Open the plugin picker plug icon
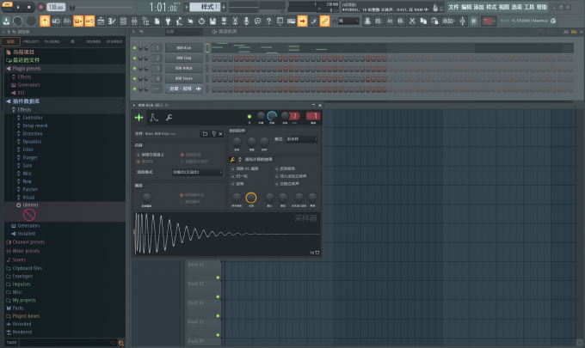 click(x=168, y=21)
